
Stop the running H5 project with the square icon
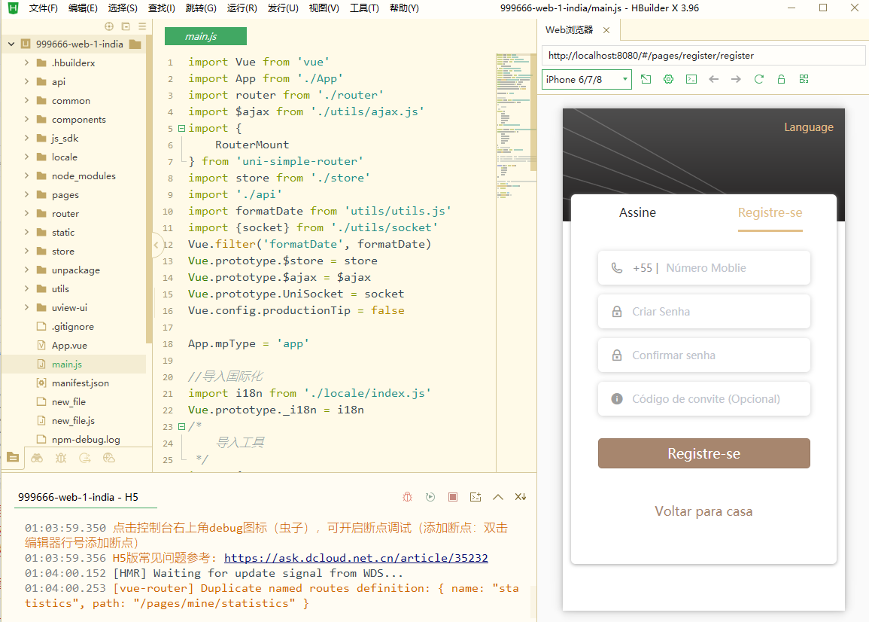(x=453, y=497)
